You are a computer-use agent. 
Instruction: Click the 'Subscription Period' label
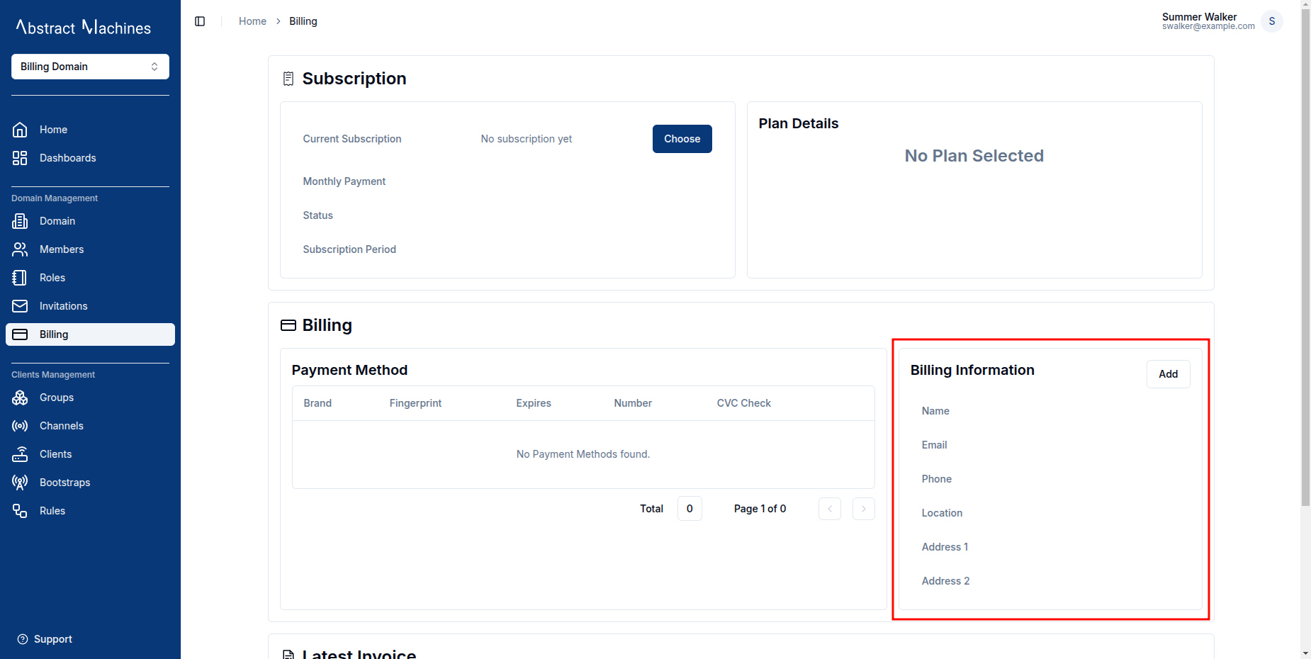click(x=349, y=249)
